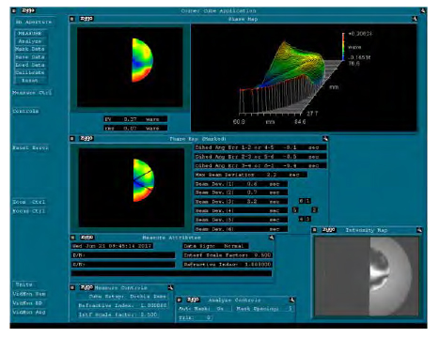Click the pin icon of the Measure Controls window
This screenshot has width=440, height=338.
coord(170,288)
